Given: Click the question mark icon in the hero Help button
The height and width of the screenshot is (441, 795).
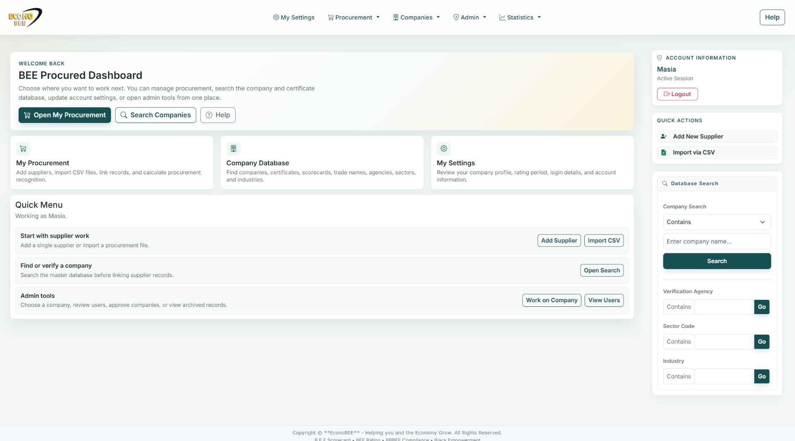Looking at the screenshot, I should pos(209,115).
